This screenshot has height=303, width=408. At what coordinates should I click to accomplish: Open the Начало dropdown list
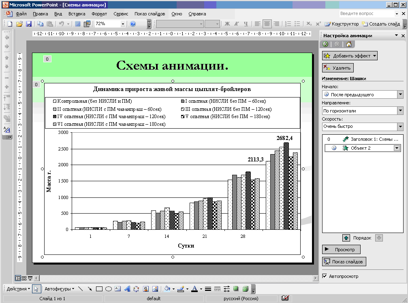tap(400, 95)
